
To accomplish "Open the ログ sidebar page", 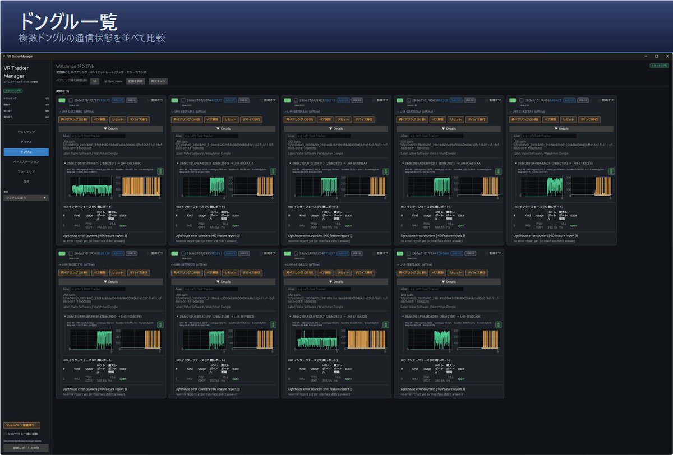I will coord(26,182).
